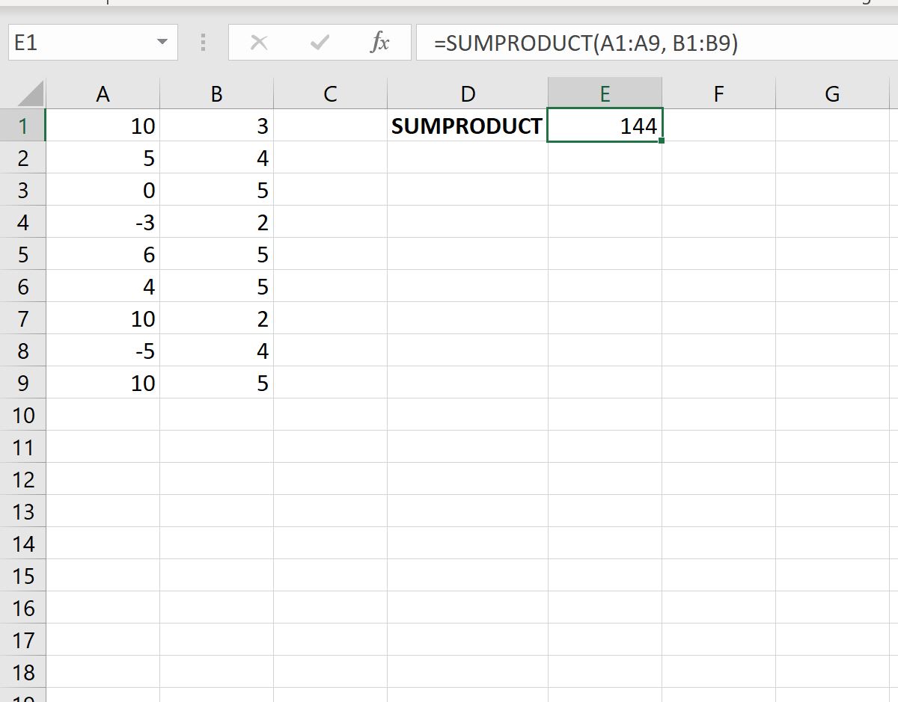Click the vertical ellipsis next to Name Box
The height and width of the screenshot is (702, 898).
[x=202, y=43]
